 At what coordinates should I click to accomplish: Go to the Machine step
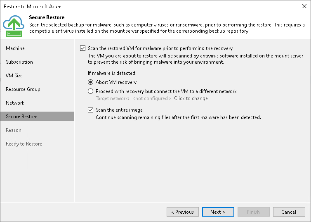15,48
